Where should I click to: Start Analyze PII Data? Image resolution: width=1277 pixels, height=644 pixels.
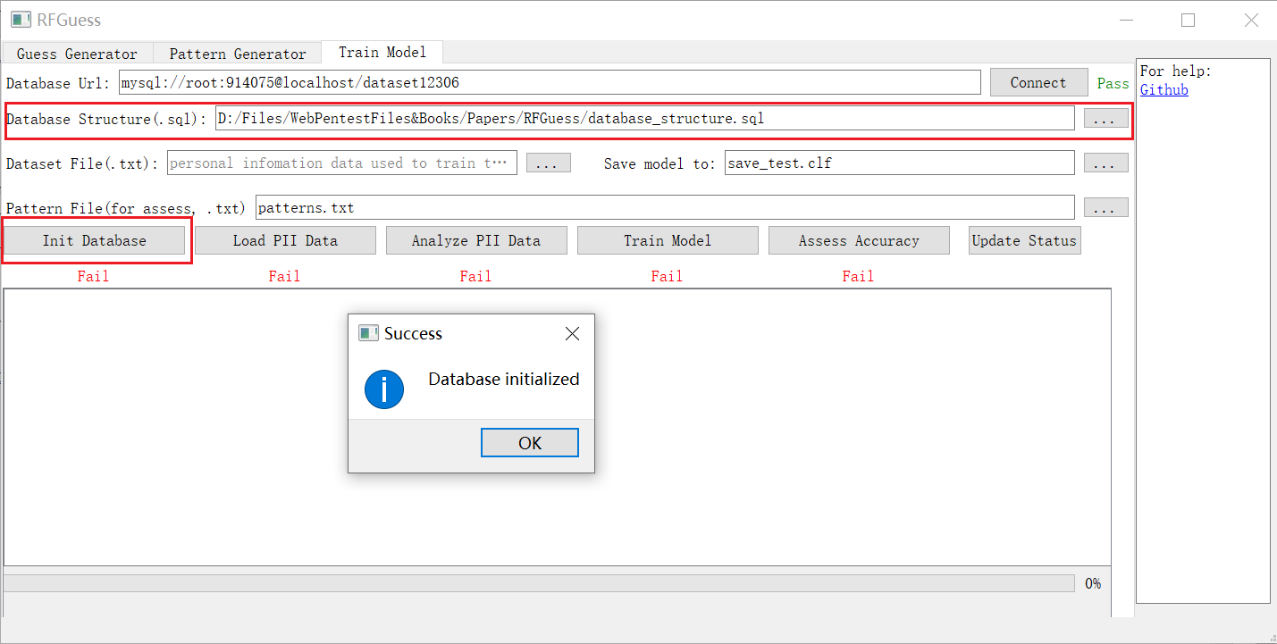[x=476, y=240]
